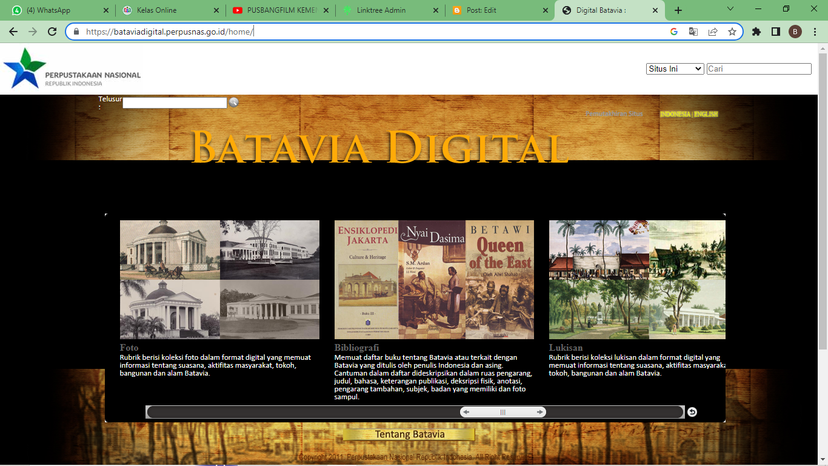The image size is (828, 466).
Task: Switch to the Post: Edit tab
Action: [x=500, y=10]
